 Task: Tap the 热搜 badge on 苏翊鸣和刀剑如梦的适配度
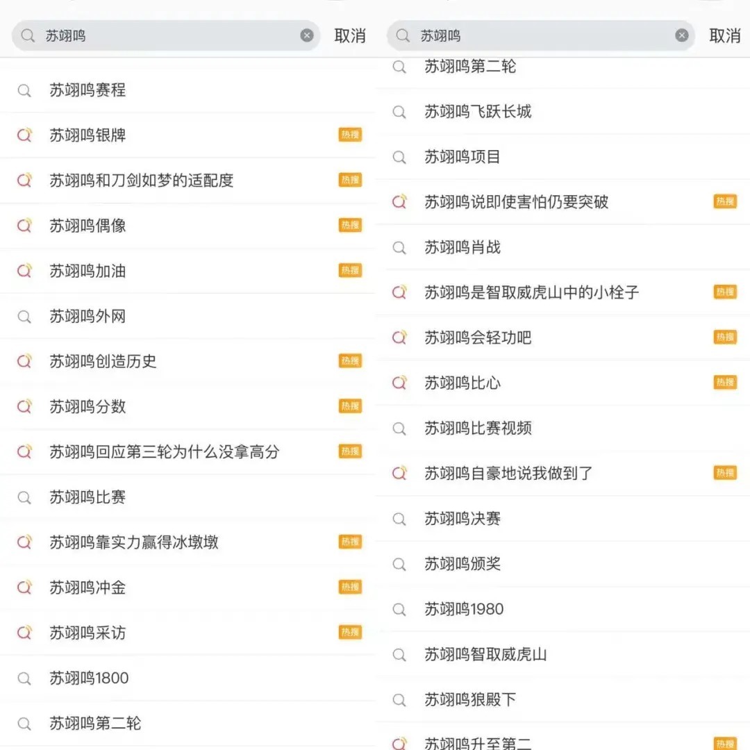[350, 181]
